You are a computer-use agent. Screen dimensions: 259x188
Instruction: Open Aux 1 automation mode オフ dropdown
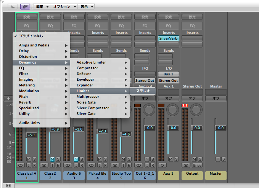pyautogui.click(x=169, y=98)
